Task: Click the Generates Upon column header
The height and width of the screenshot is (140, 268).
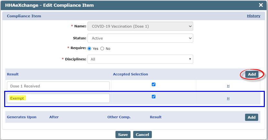Action: coord(22,117)
